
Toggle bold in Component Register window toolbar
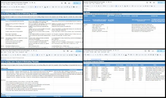tap(119, 55)
